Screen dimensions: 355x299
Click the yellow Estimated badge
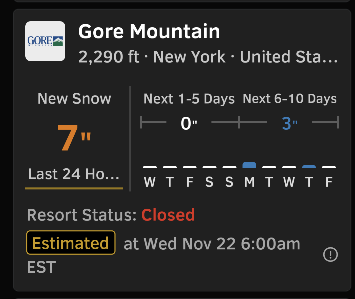click(71, 243)
